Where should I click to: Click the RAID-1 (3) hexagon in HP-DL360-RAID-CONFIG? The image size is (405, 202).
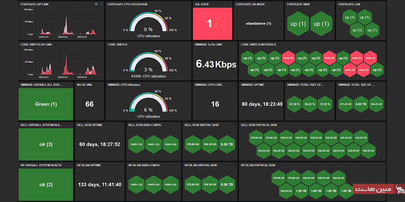coord(136,185)
